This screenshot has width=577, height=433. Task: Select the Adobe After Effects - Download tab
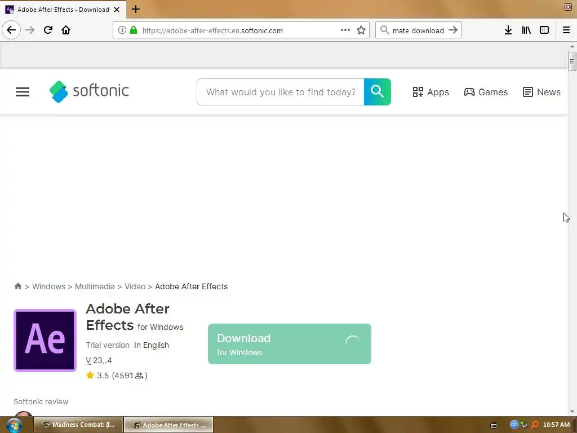tap(63, 10)
